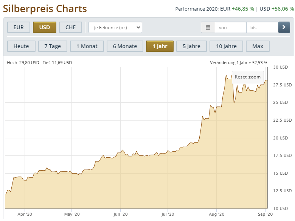
Task: Click the 'bis' end date field
Action: [x=262, y=27]
